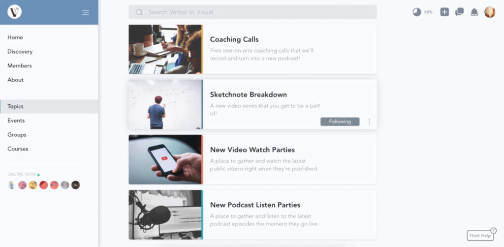The height and width of the screenshot is (247, 504).
Task: Open the Coaching Calls topic title
Action: point(234,39)
